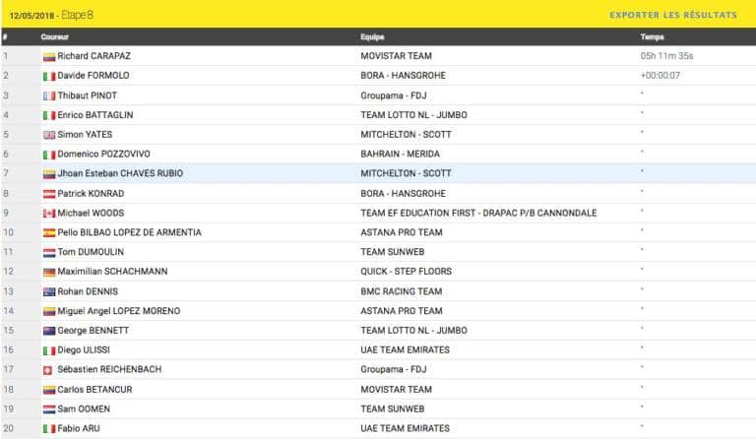Click the Spanish flag beside Pello BILBAO
The image size is (756, 439).
[49, 233]
